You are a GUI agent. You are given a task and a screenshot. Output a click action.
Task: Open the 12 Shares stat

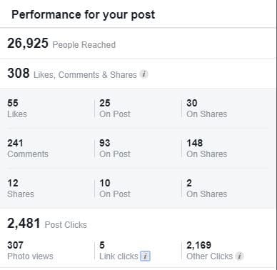pyautogui.click(x=21, y=189)
